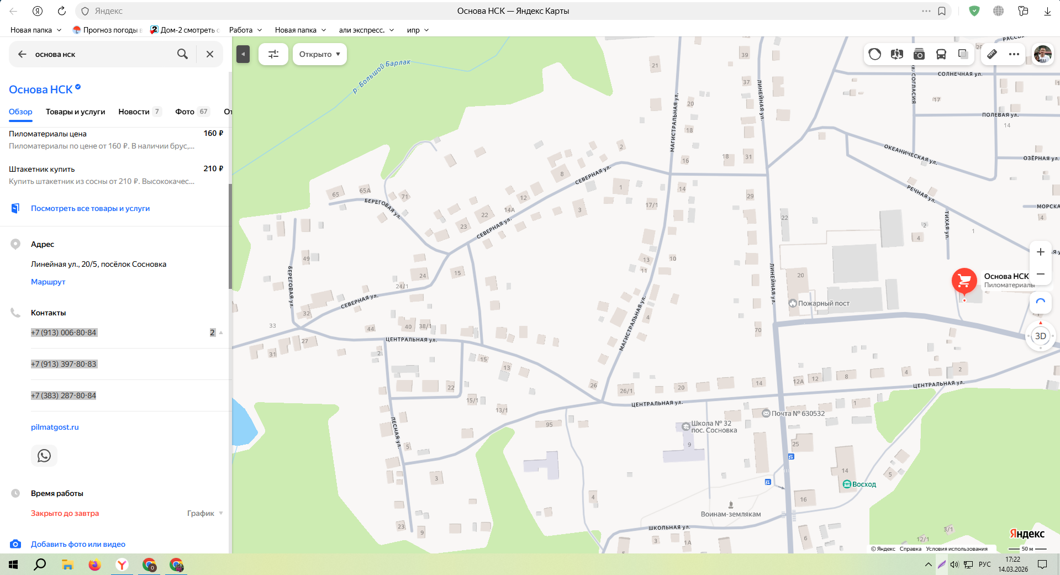Open the green shield protection icon
Screen dimensions: 1060x575
tap(974, 11)
